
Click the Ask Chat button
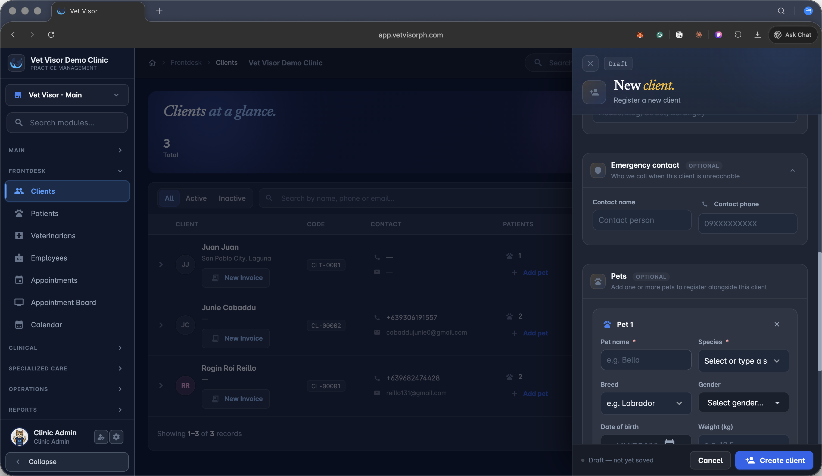click(x=793, y=35)
